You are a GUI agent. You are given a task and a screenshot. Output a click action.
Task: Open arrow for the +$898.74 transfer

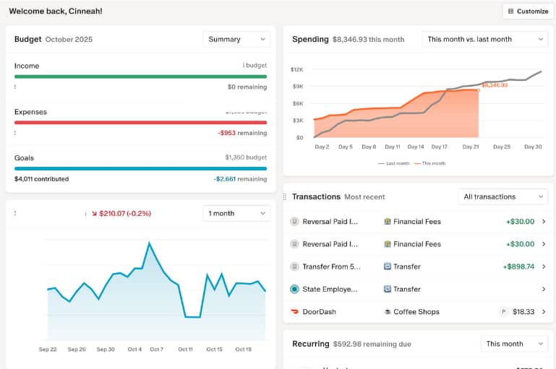(x=544, y=266)
